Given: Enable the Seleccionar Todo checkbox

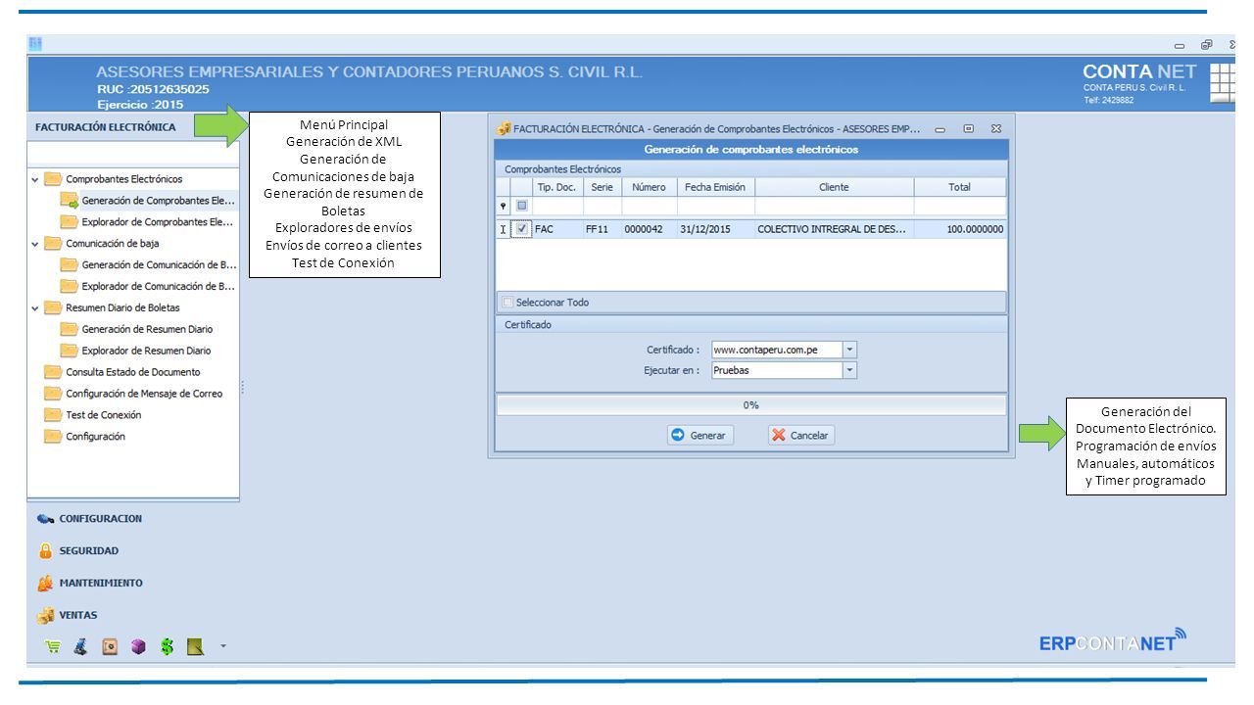Looking at the screenshot, I should (x=507, y=303).
